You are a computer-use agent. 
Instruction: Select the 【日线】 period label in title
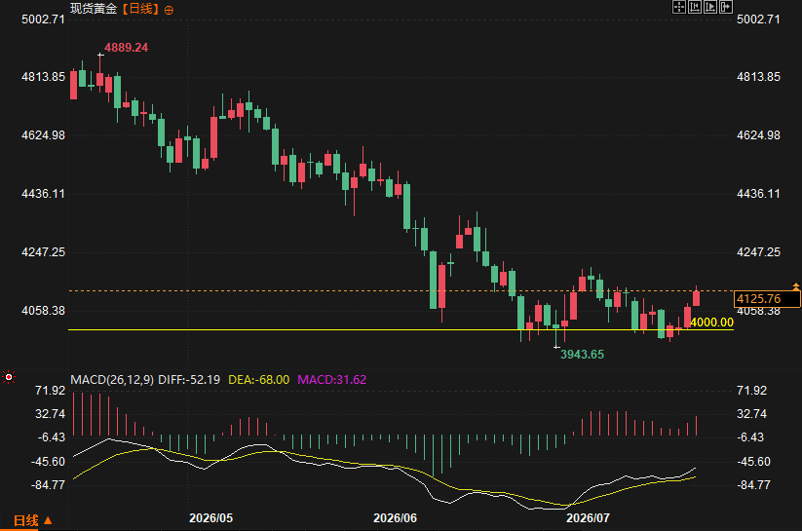pyautogui.click(x=140, y=9)
